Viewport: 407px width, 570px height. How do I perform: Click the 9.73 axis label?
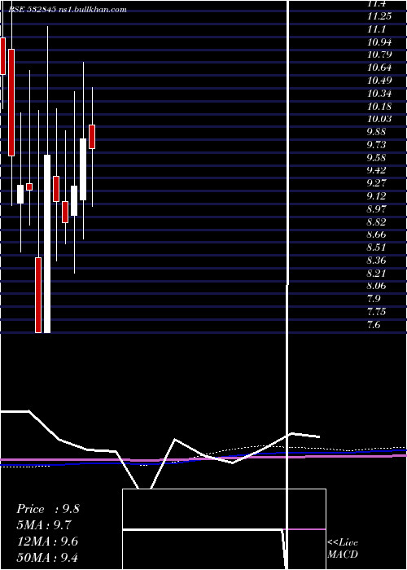(x=376, y=145)
